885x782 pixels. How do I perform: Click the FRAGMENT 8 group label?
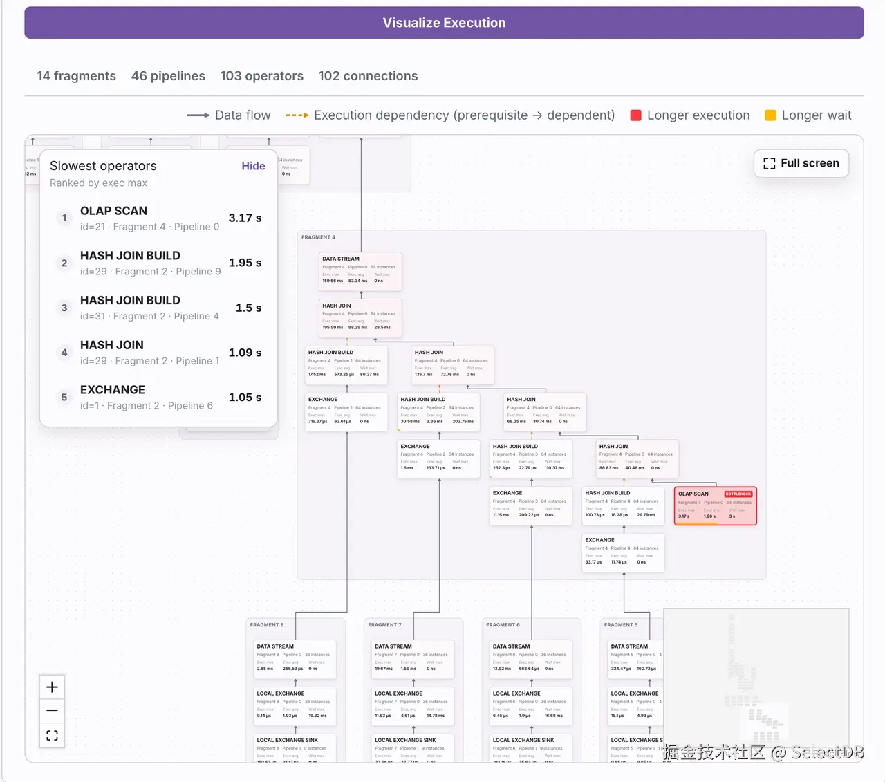click(267, 625)
